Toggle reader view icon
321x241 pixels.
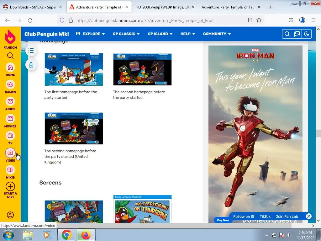(250, 20)
